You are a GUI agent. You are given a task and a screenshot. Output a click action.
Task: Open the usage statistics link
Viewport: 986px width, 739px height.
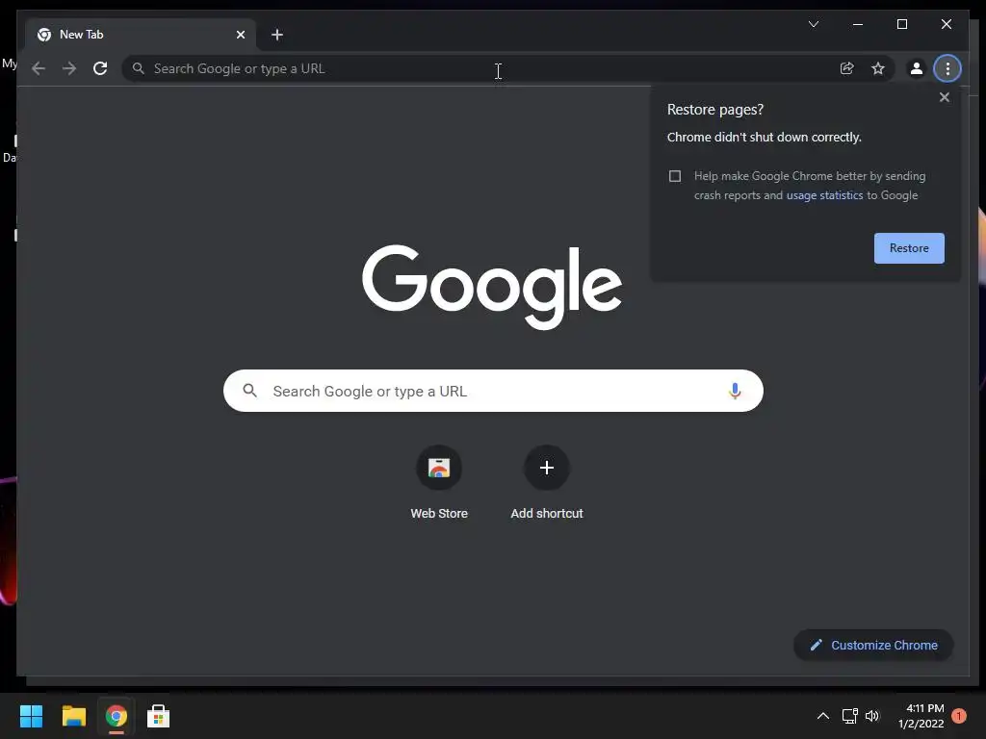pos(824,195)
